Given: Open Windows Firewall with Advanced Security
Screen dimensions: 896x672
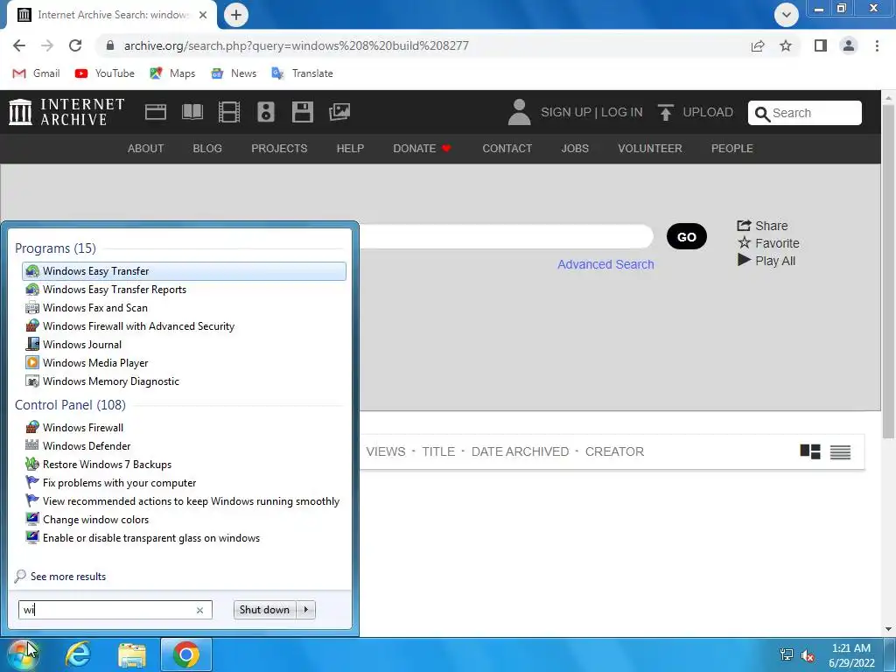Looking at the screenshot, I should tap(129, 325).
